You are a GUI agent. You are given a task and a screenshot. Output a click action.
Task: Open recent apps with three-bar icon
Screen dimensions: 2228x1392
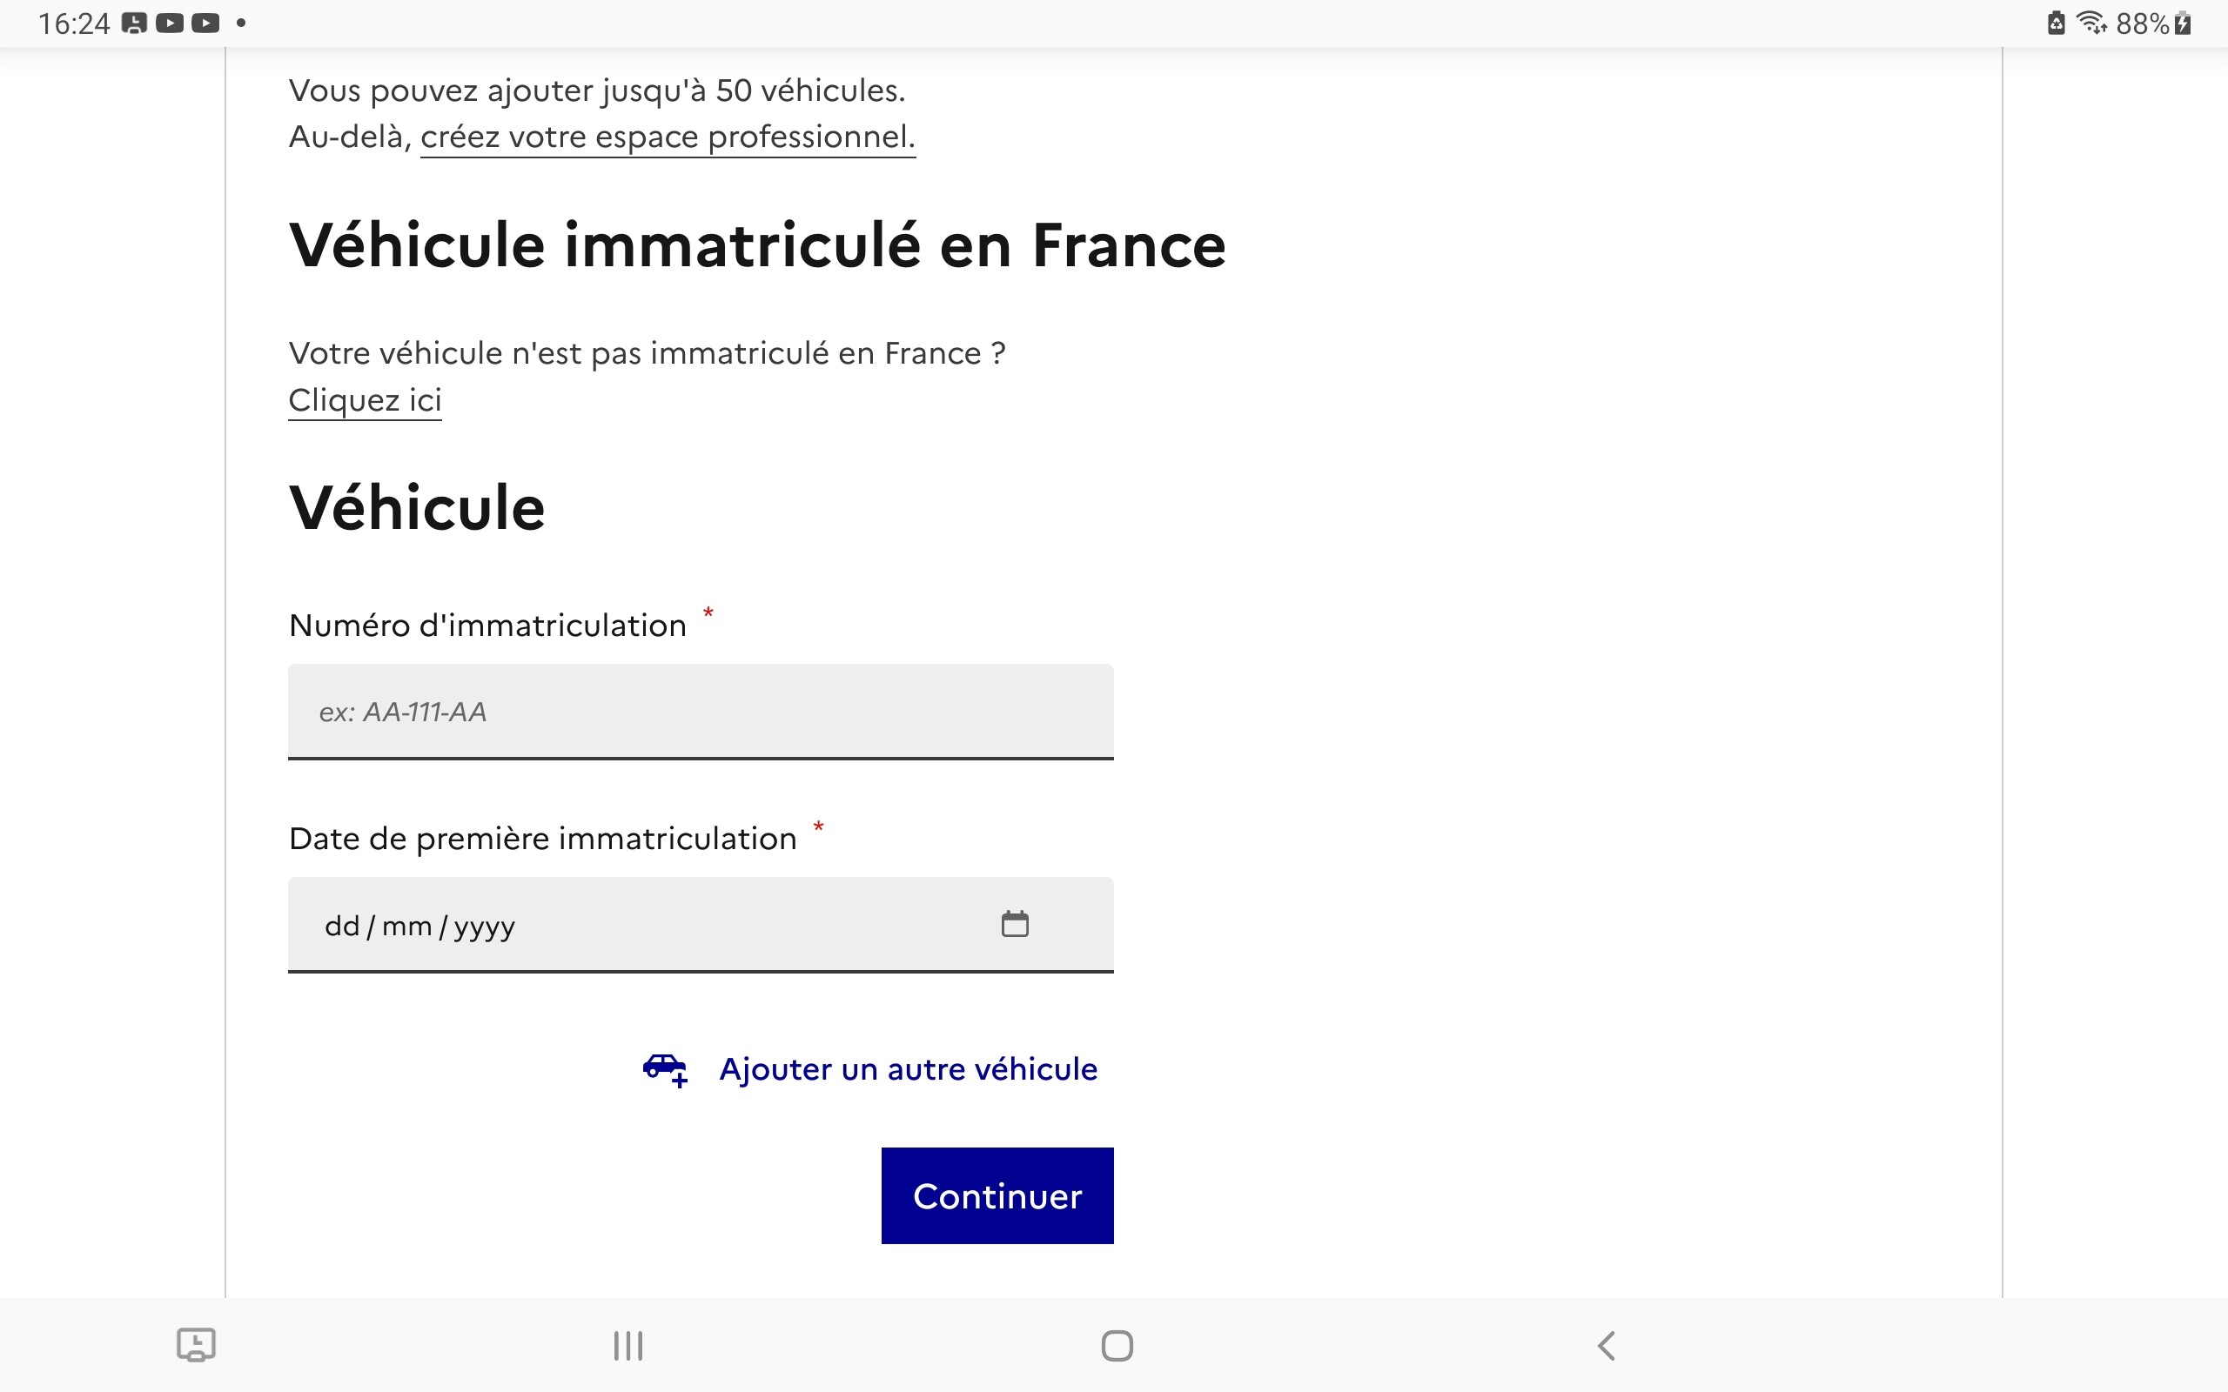click(627, 1345)
